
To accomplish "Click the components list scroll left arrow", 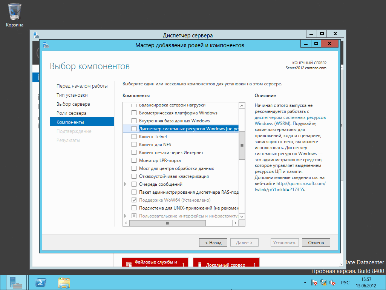I will [126, 223].
